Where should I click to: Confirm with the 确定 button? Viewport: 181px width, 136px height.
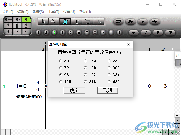74,91
